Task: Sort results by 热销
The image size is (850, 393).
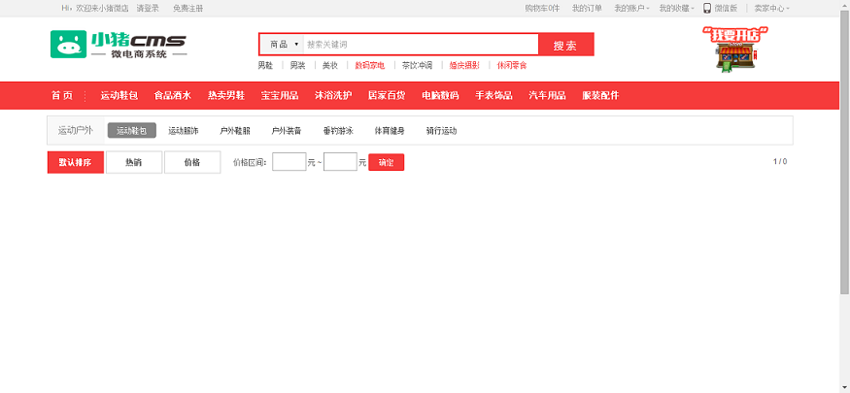Action: (133, 163)
